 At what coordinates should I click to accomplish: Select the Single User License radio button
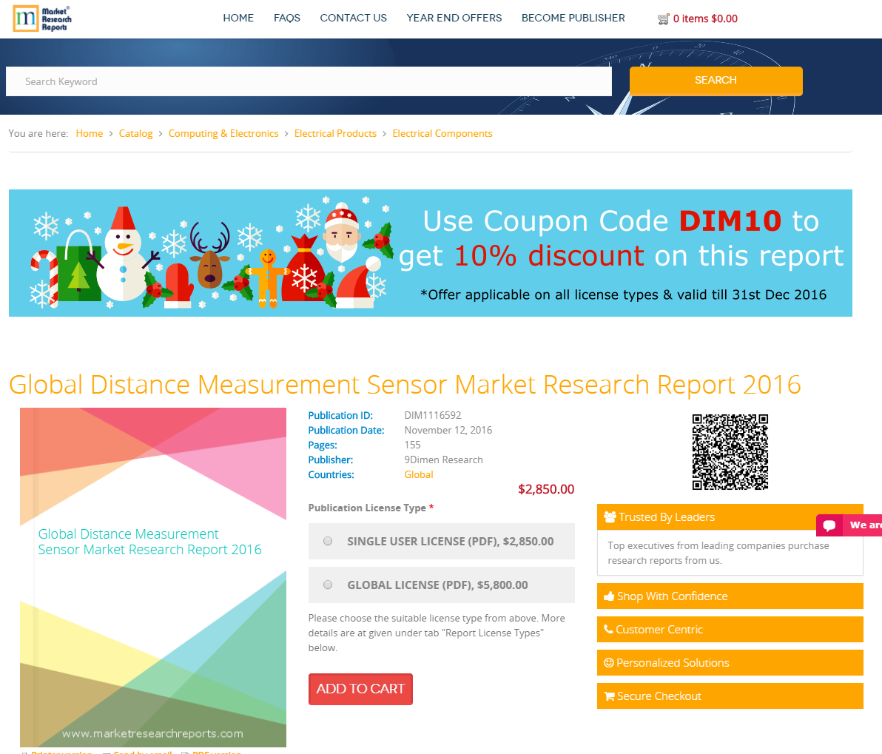[328, 542]
